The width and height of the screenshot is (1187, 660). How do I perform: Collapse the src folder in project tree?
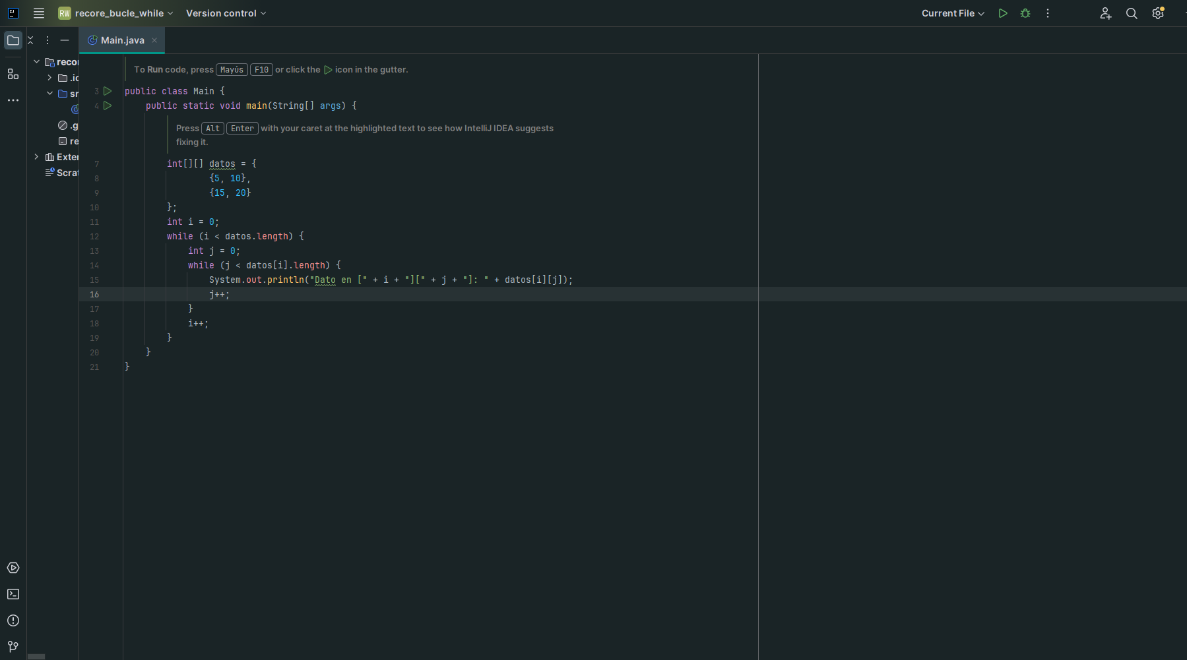point(49,94)
